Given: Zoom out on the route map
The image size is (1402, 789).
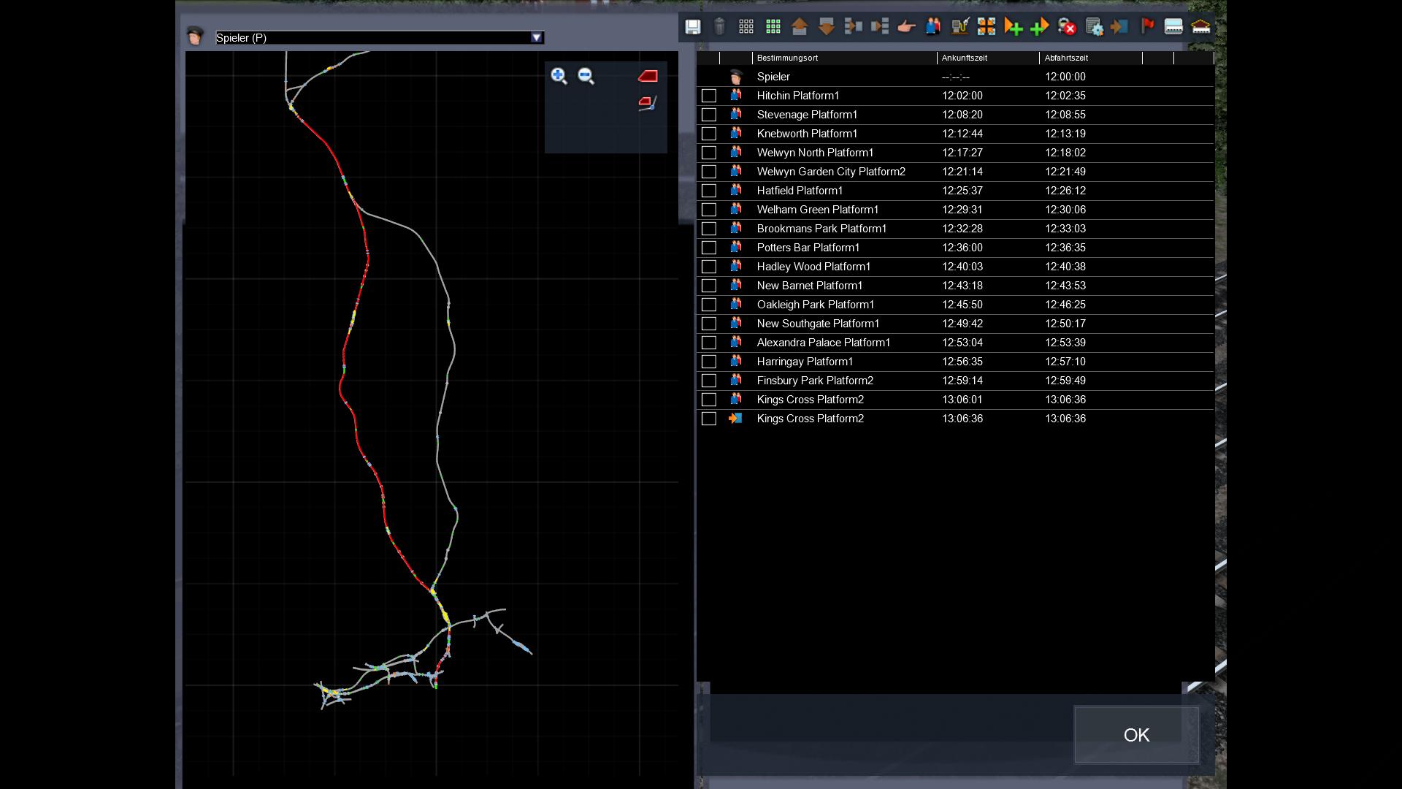Looking at the screenshot, I should point(586,76).
